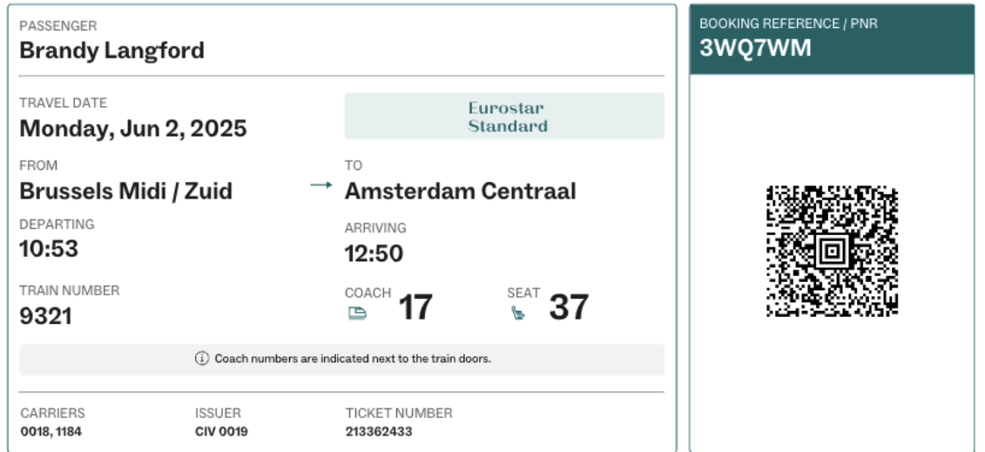Click the Aztec barcode image
This screenshot has height=452, width=985.
[832, 252]
